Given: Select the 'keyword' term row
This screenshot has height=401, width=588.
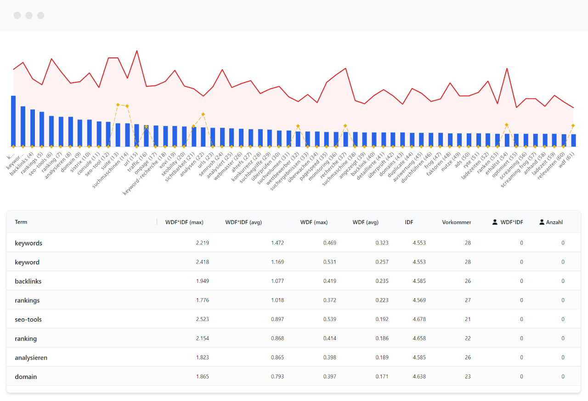Looking at the screenshot, I should tap(294, 262).
